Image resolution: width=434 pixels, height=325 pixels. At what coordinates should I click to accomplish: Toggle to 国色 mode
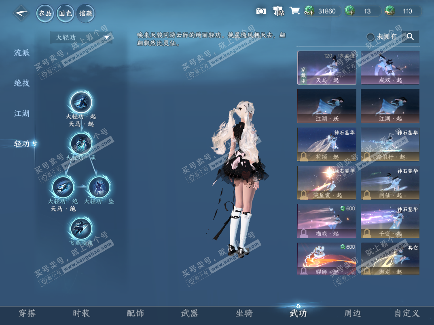click(65, 13)
